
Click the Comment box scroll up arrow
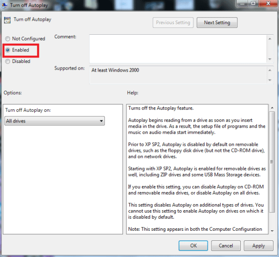point(270,39)
